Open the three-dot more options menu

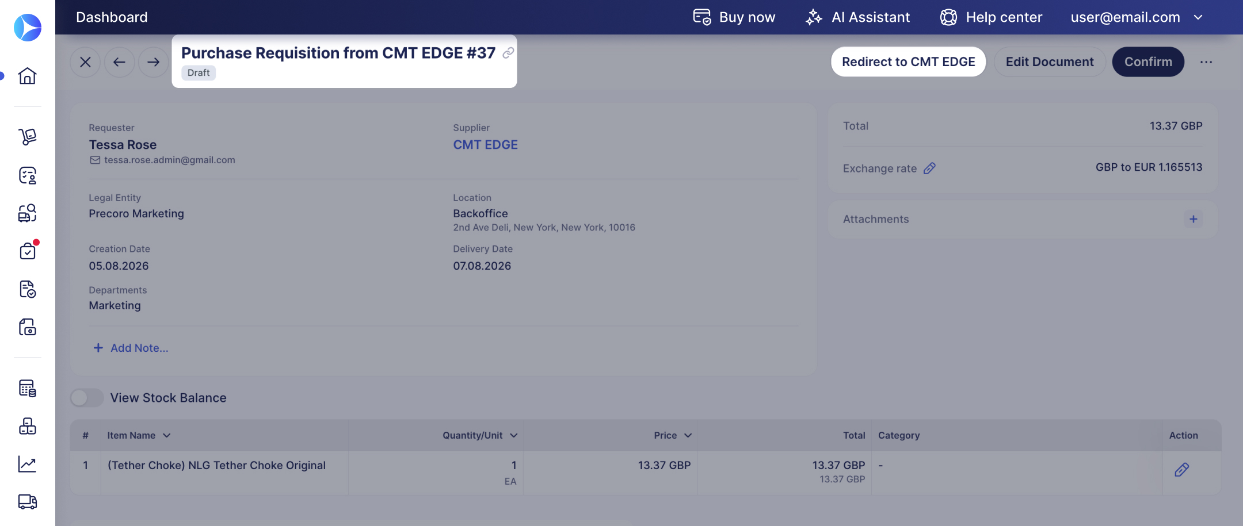pyautogui.click(x=1206, y=62)
